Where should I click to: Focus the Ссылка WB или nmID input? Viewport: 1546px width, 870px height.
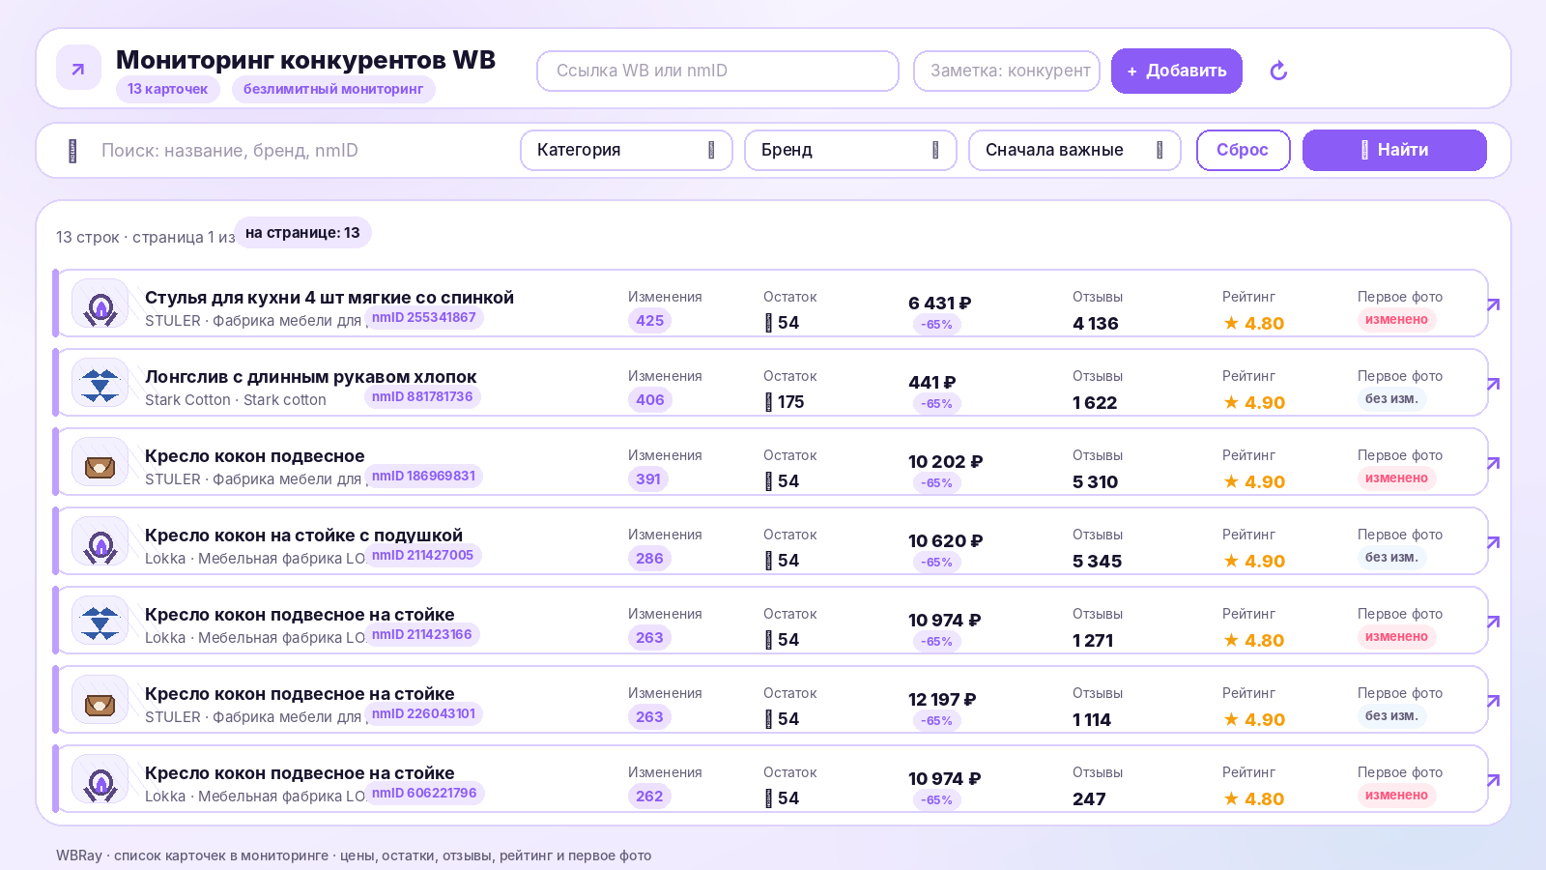click(x=718, y=71)
